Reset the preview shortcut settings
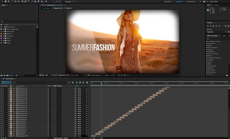The width and height of the screenshot is (230, 139). [229, 32]
